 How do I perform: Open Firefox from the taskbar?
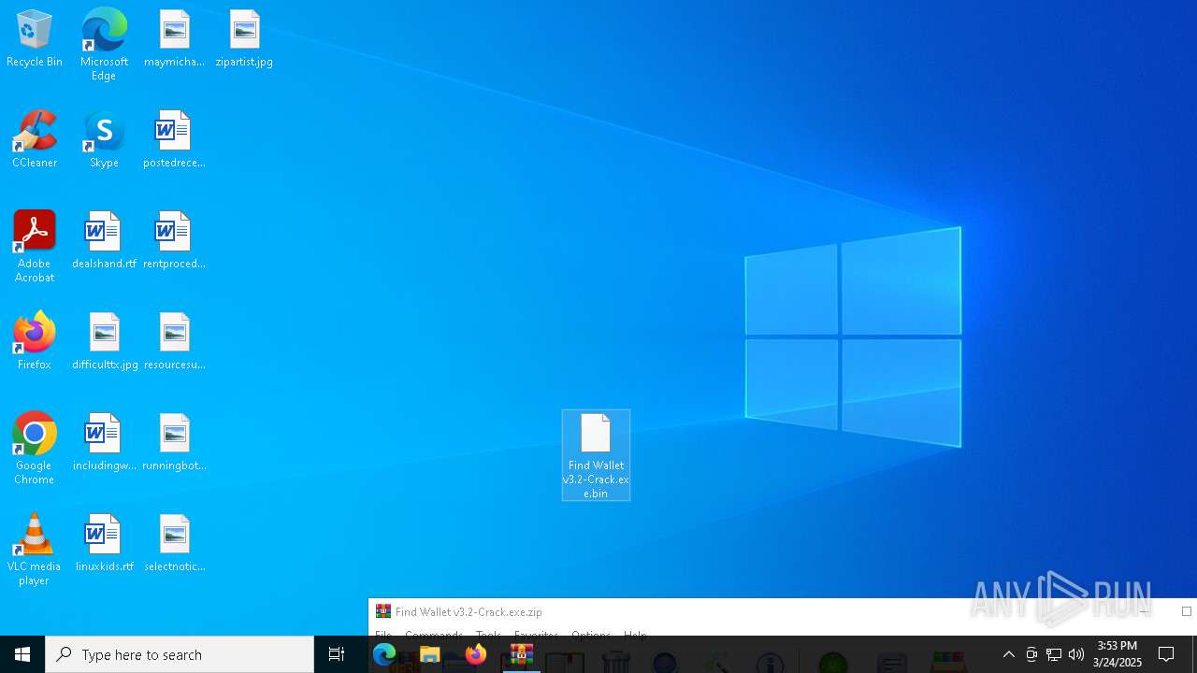(476, 654)
